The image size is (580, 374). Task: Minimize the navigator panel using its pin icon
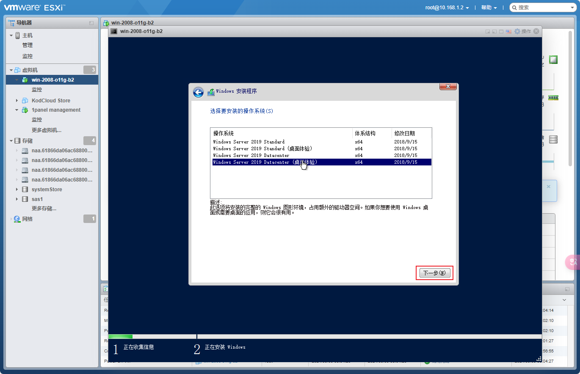point(91,23)
